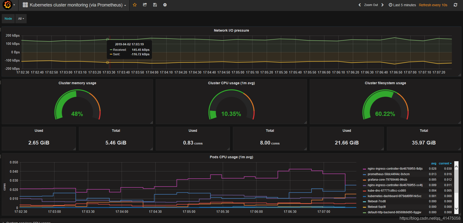The image size is (463, 223).
Task: Toggle grafana-core-79769446-9fncb series
Action: coord(387,180)
